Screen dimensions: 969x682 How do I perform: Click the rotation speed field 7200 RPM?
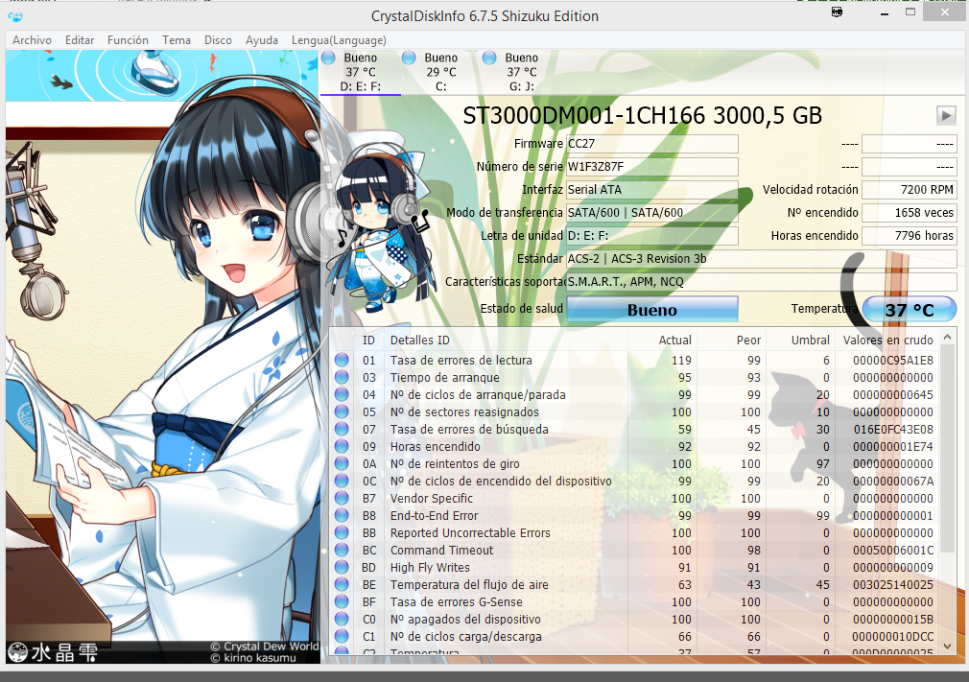[x=910, y=190]
